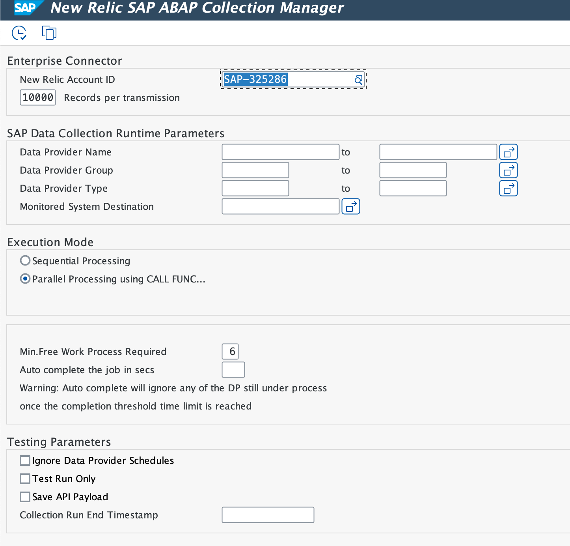Select Sequential Processing radio button
The height and width of the screenshot is (546, 570).
(25, 261)
